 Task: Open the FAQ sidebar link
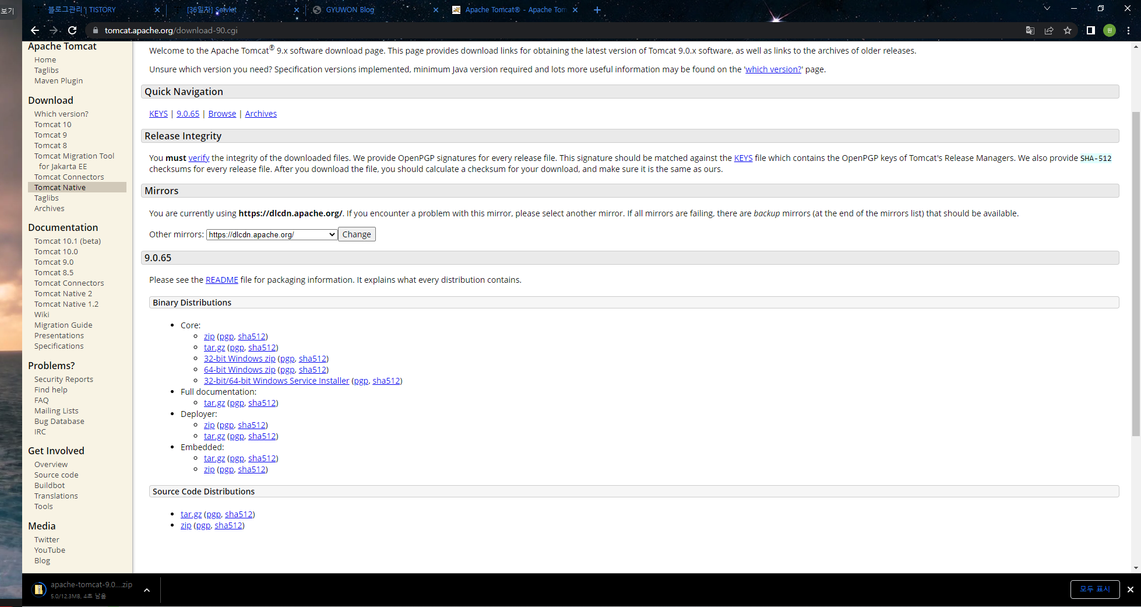(x=41, y=400)
